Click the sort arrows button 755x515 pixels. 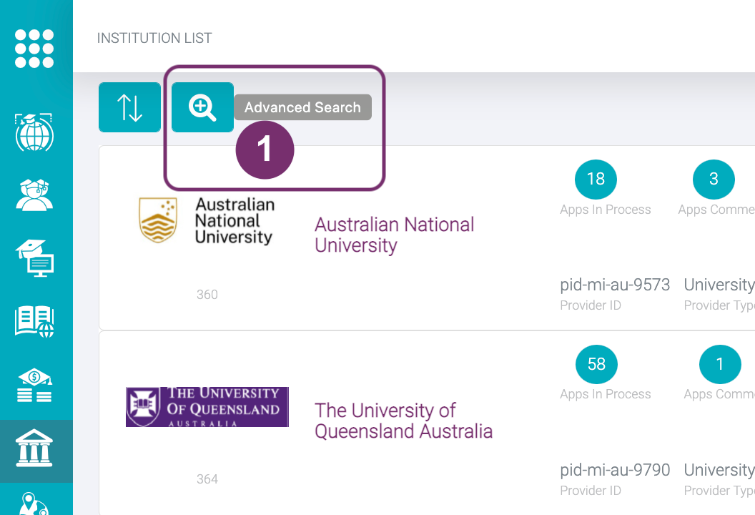coord(129,107)
